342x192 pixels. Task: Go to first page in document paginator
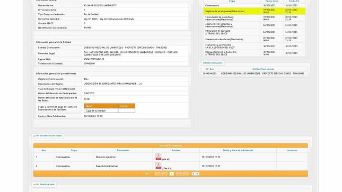coord(157,173)
